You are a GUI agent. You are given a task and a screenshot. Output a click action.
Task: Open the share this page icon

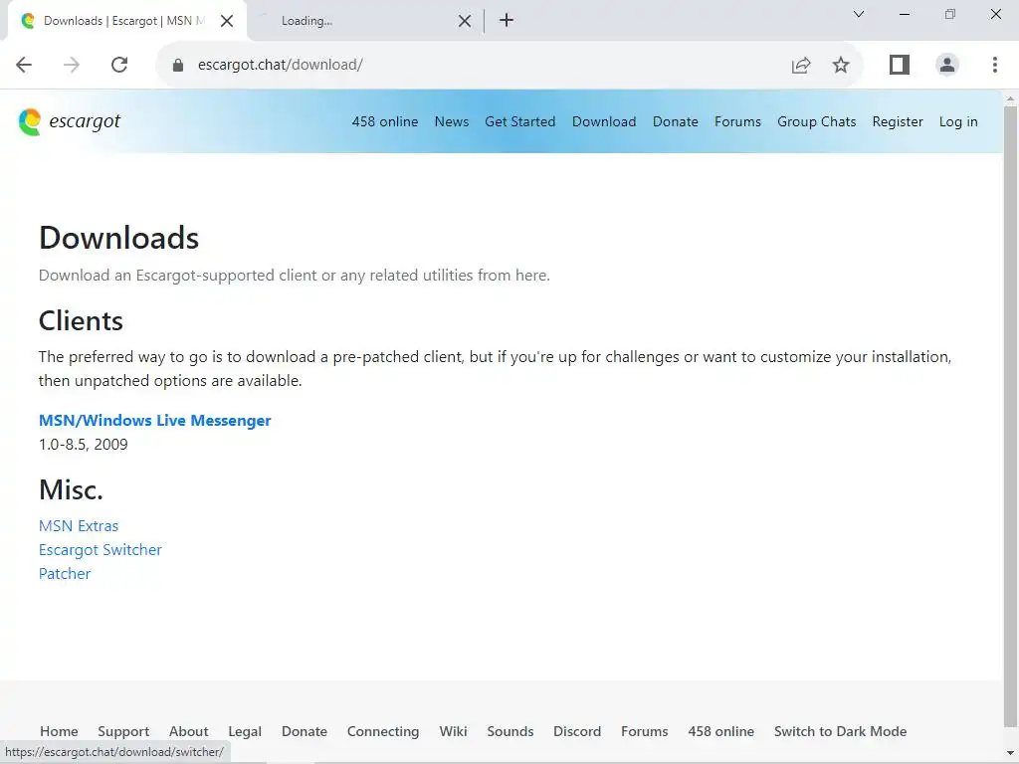click(801, 65)
